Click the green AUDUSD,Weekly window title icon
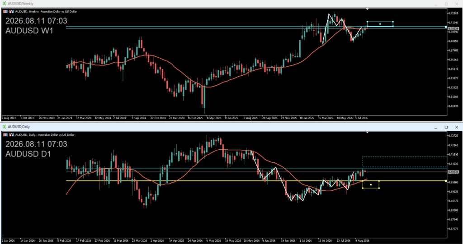This screenshot has height=244, width=463. 5,4
